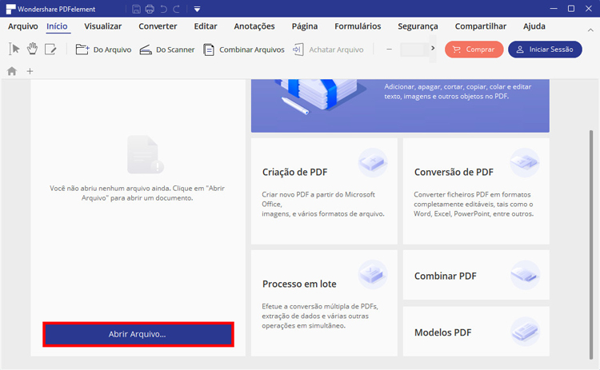Select the pointer selection tool
This screenshot has height=370, width=600.
[14, 50]
